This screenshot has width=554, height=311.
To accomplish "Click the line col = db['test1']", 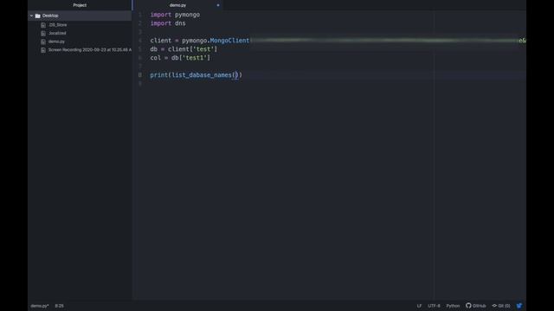I will (180, 58).
